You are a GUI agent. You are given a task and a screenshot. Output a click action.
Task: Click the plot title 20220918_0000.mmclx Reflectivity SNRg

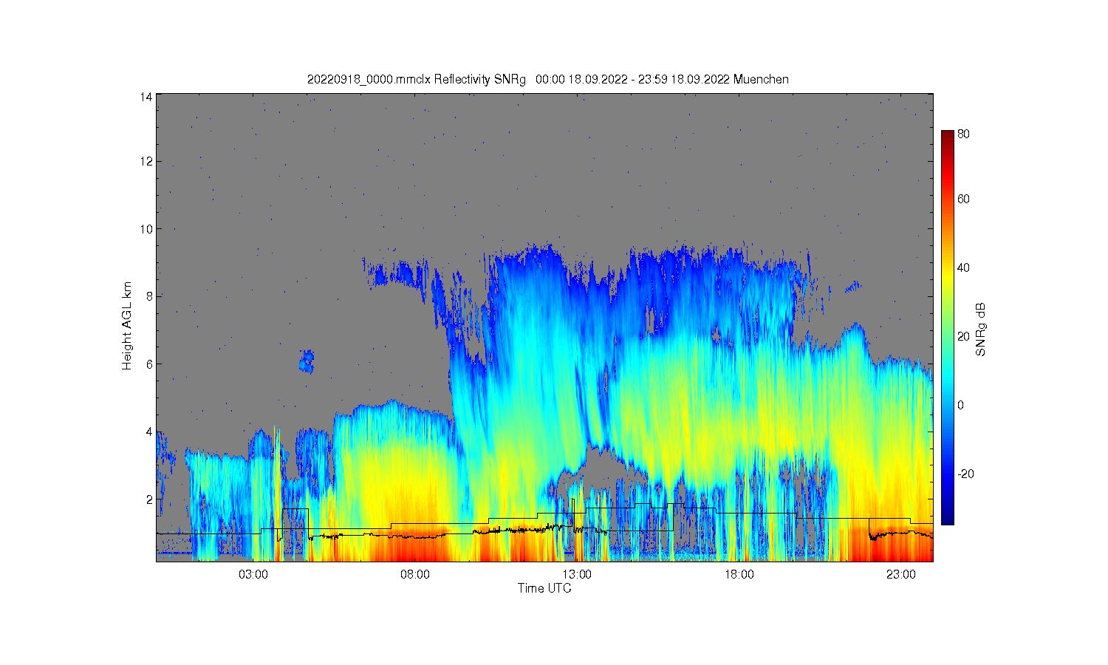[416, 80]
